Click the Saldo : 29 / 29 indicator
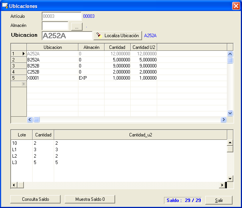 [x=183, y=200]
